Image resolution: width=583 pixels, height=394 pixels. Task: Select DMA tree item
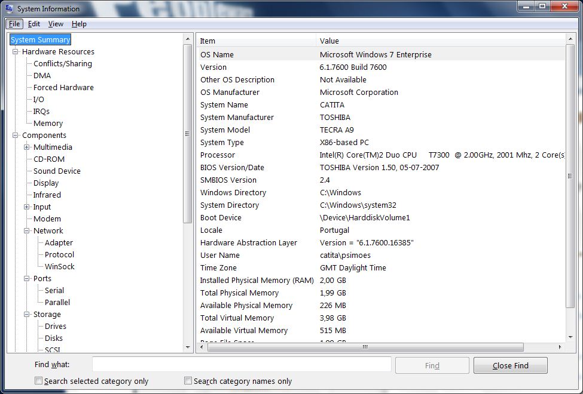click(x=42, y=75)
